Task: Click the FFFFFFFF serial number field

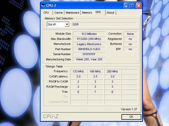Action: point(89,54)
